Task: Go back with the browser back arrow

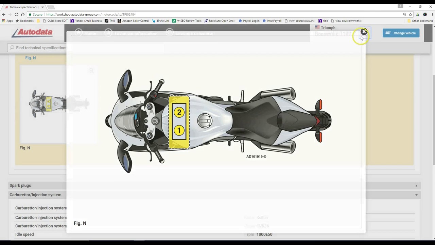Action: point(3,15)
